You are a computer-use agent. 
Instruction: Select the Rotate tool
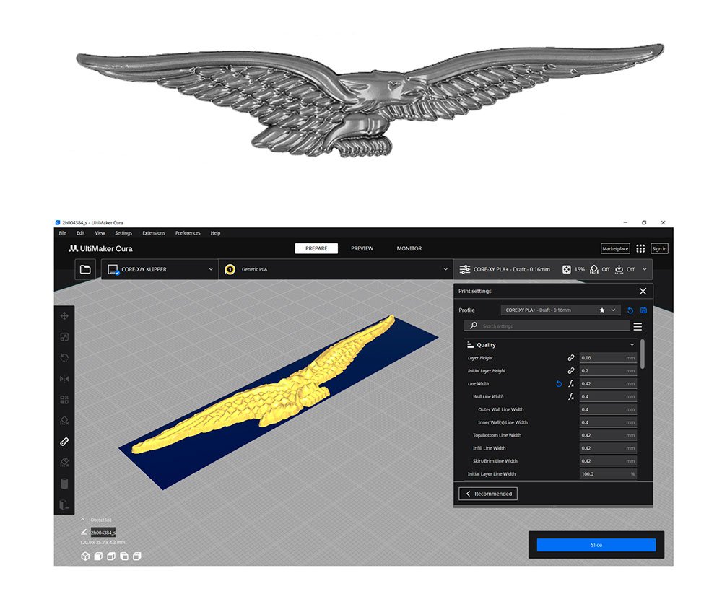pyautogui.click(x=64, y=357)
